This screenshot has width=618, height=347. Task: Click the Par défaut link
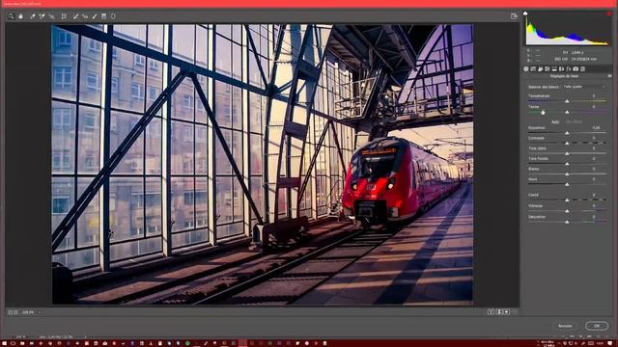574,122
